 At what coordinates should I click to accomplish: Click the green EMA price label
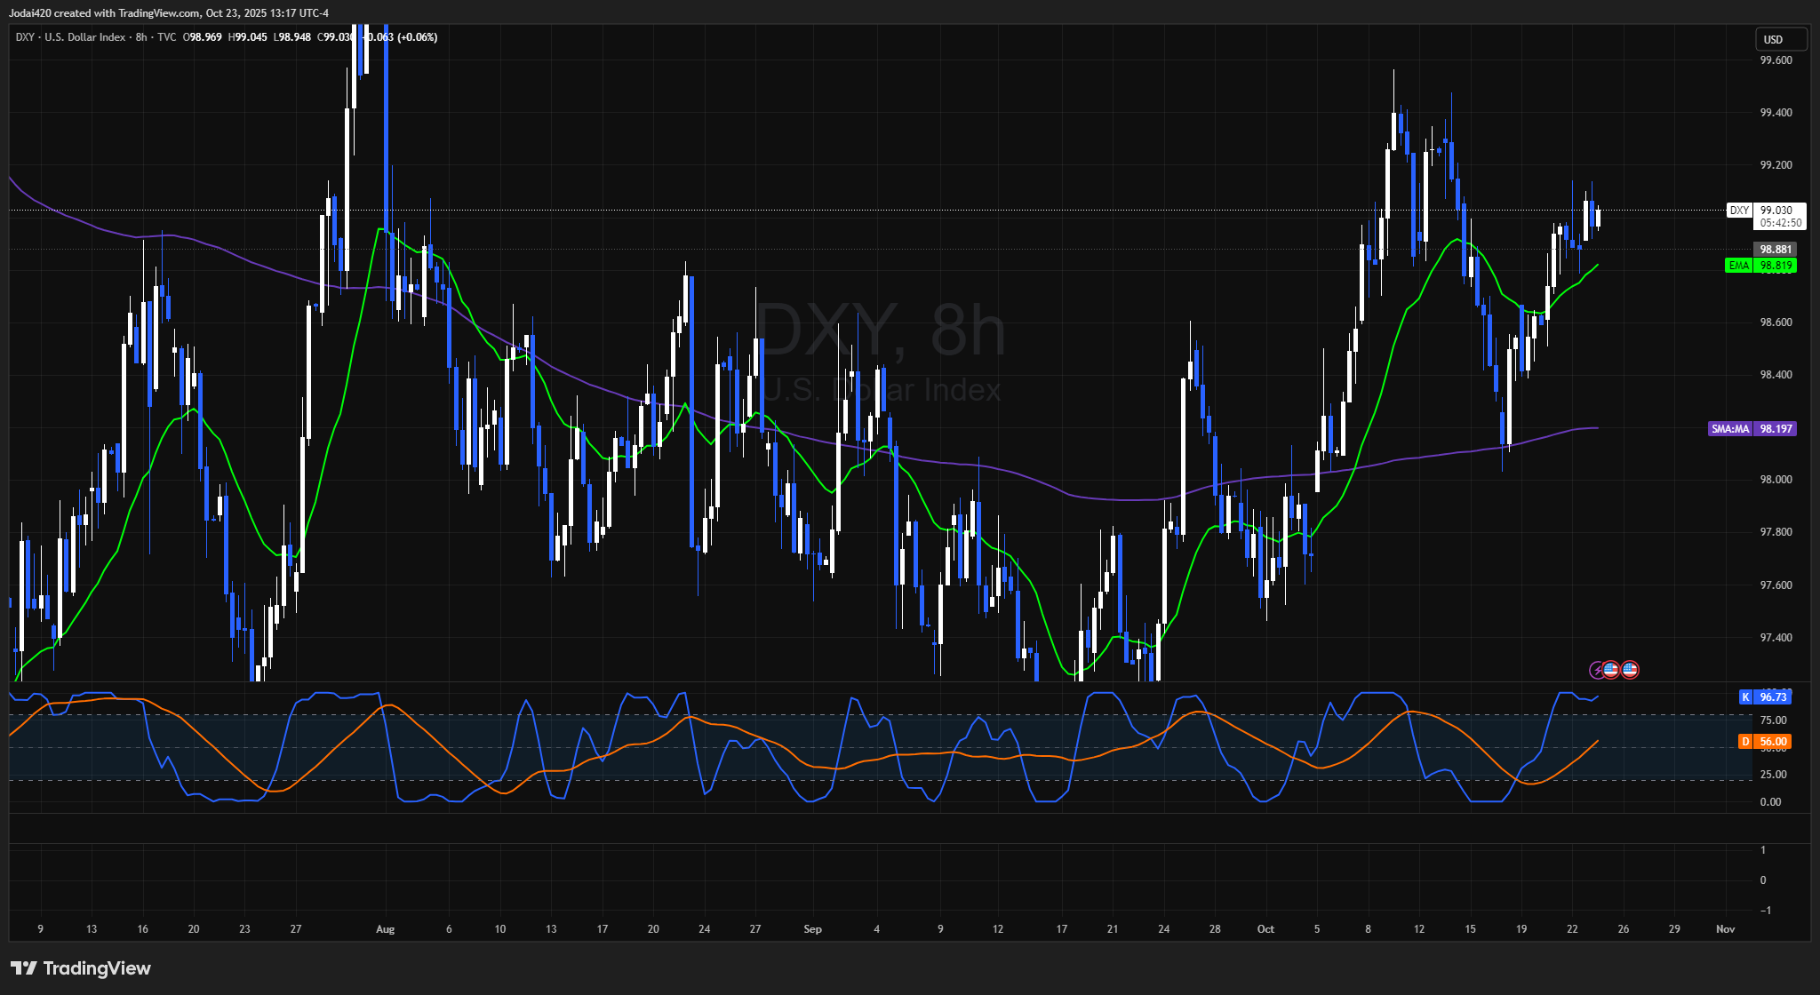pyautogui.click(x=1760, y=266)
